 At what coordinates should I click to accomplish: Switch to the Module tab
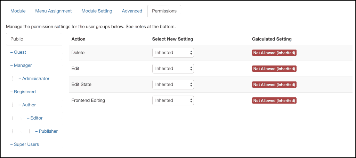18,11
